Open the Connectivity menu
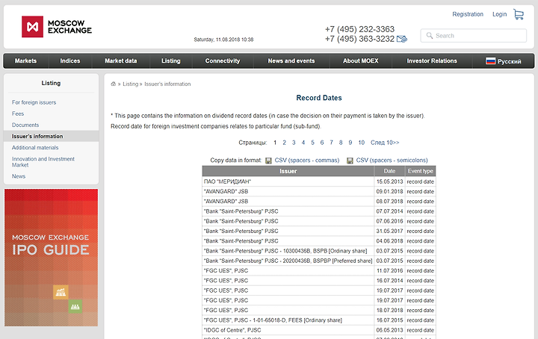 (x=223, y=61)
